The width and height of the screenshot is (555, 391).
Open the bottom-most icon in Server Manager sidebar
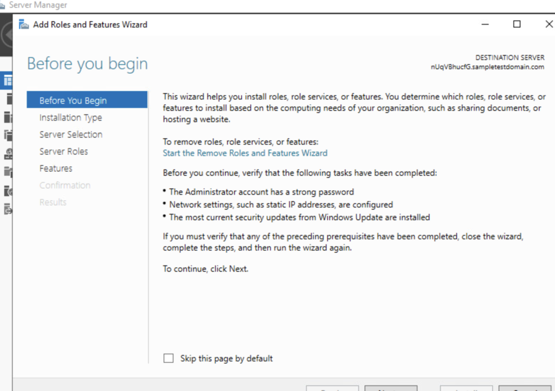(8, 208)
